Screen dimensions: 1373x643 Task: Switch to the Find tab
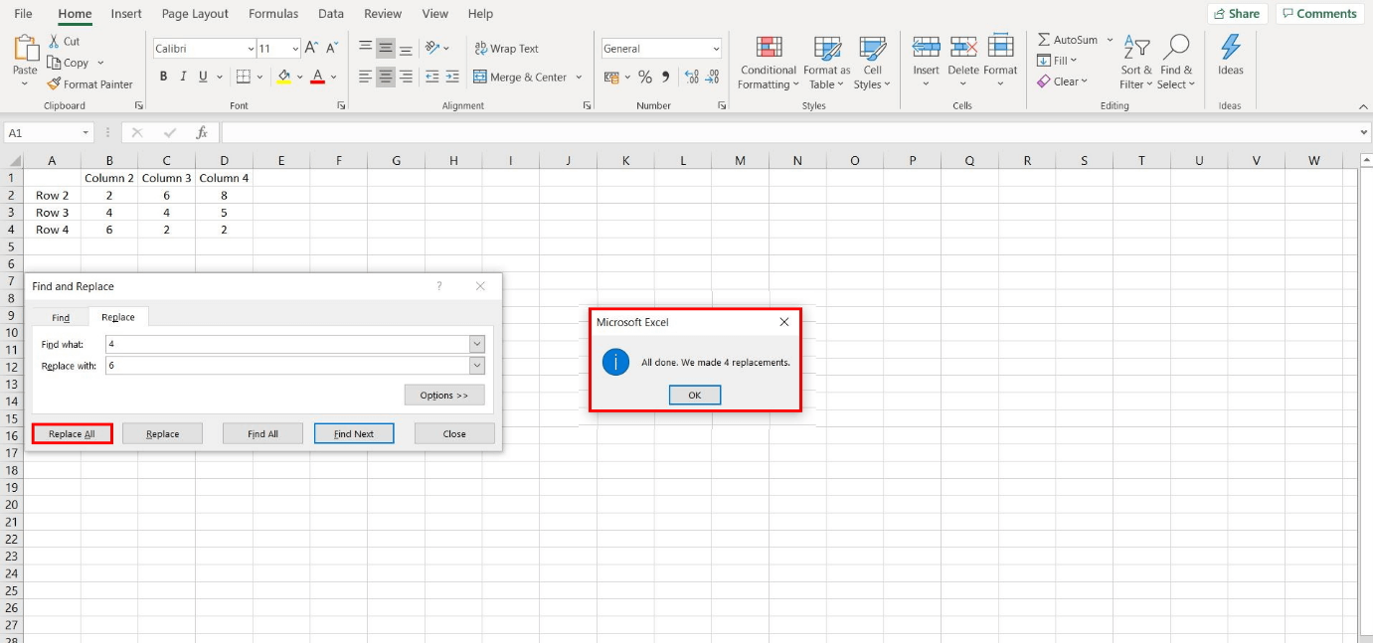click(61, 317)
